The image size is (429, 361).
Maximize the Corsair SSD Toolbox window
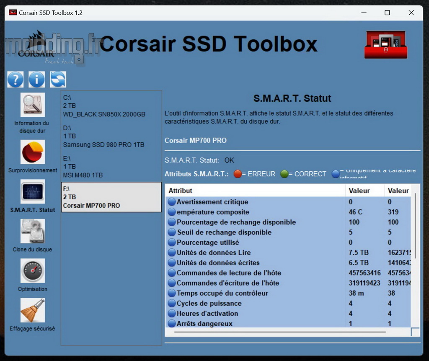[x=387, y=13]
